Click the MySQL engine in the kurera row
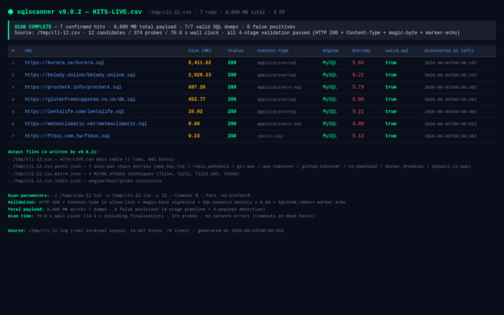Image resolution: width=504 pixels, height=315 pixels. click(x=329, y=63)
